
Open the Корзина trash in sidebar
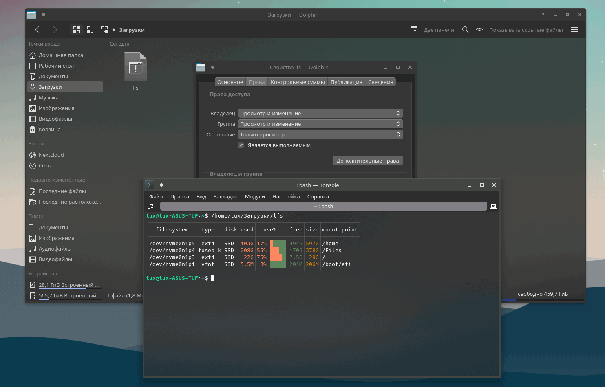[65, 129]
